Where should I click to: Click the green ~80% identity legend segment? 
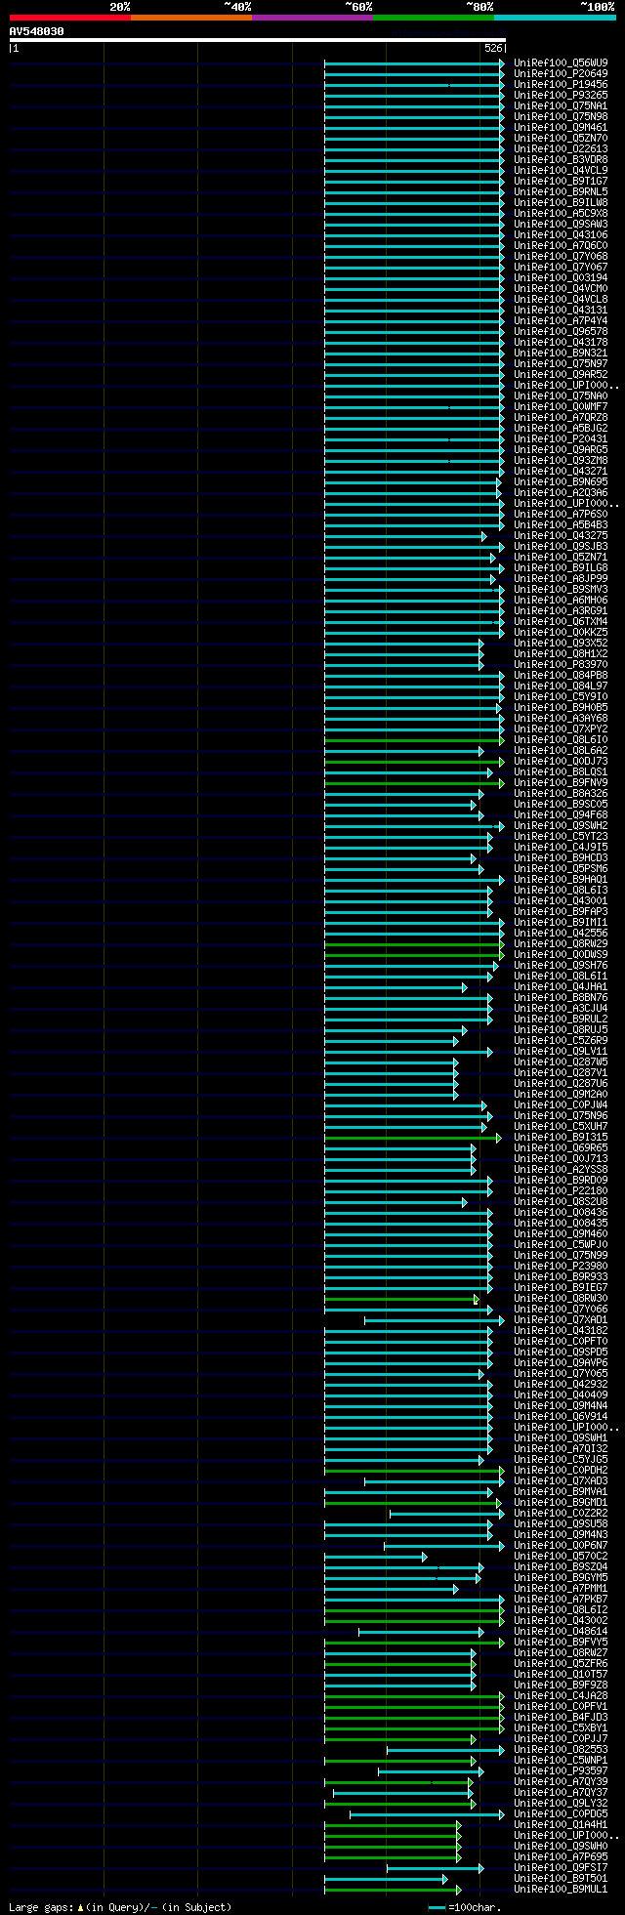click(434, 18)
